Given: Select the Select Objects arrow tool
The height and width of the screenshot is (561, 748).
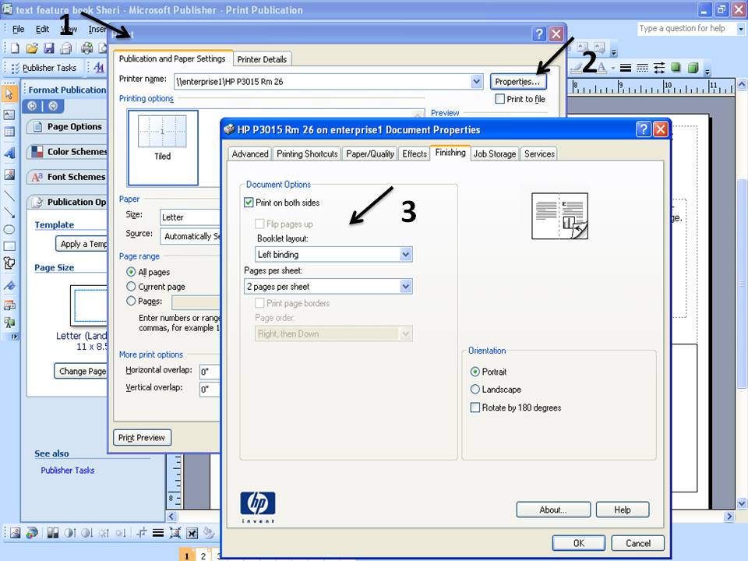Looking at the screenshot, I should [x=9, y=93].
